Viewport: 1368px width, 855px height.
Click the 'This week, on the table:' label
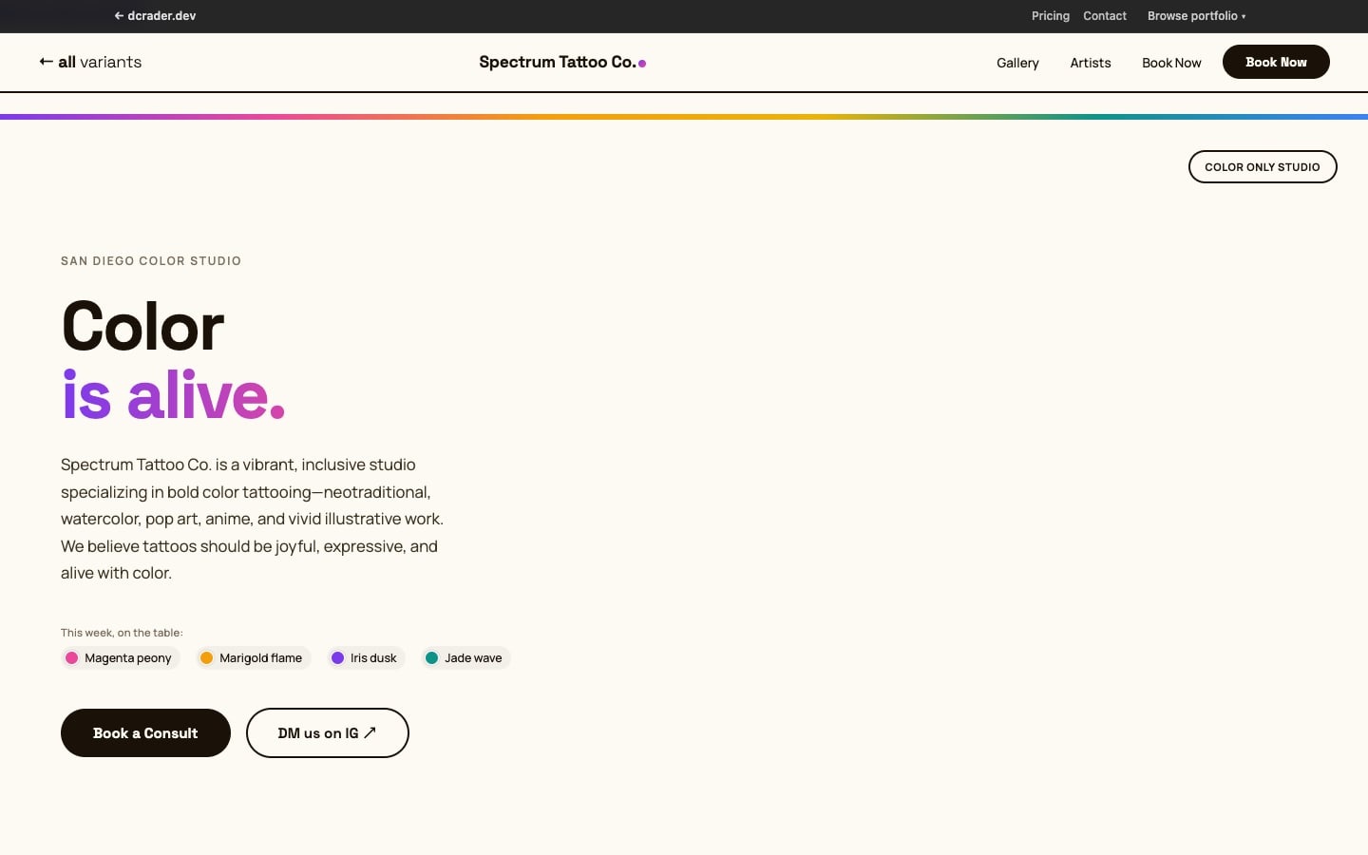(x=122, y=633)
